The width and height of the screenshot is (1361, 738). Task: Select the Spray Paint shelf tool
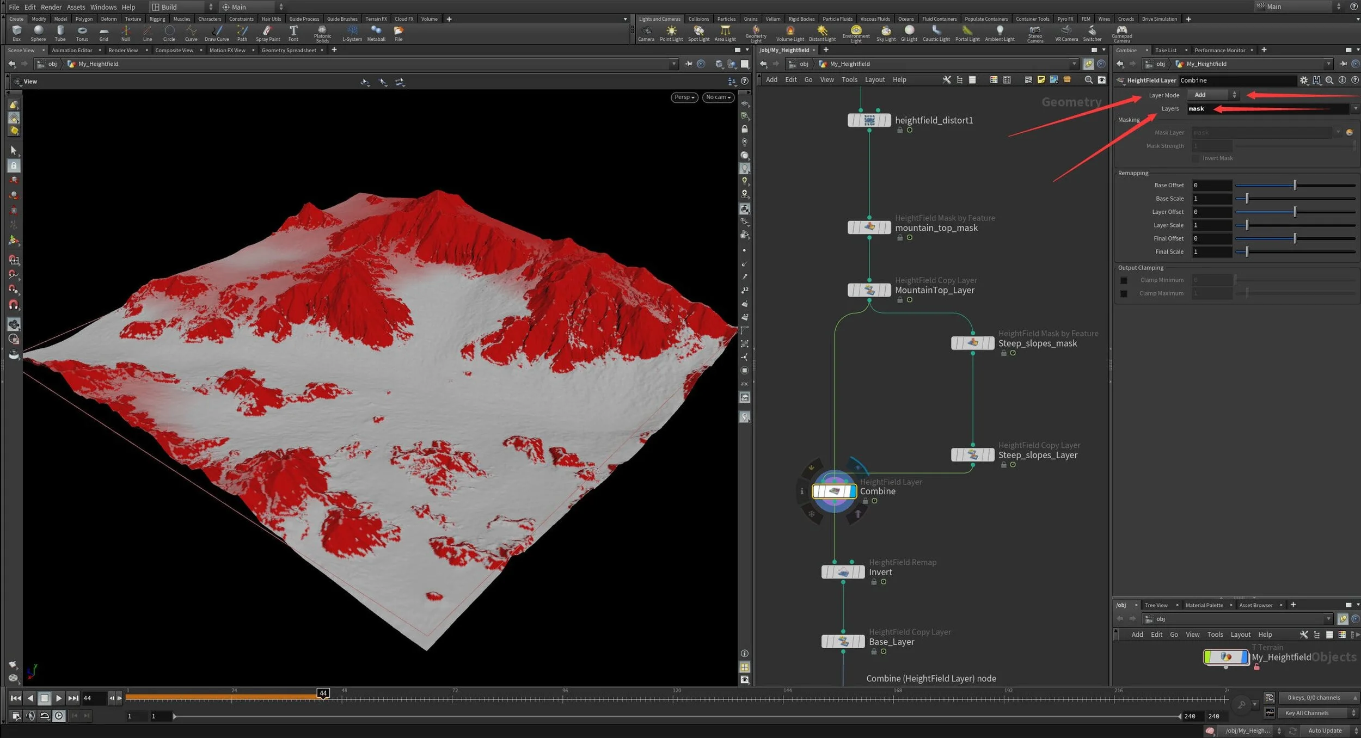(267, 33)
